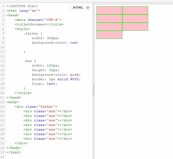Click the lone pink box in the last row

(x=109, y=35)
